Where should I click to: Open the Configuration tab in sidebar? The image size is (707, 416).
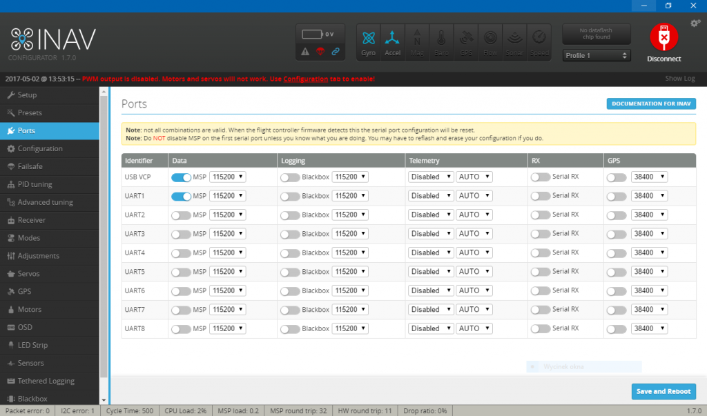40,148
